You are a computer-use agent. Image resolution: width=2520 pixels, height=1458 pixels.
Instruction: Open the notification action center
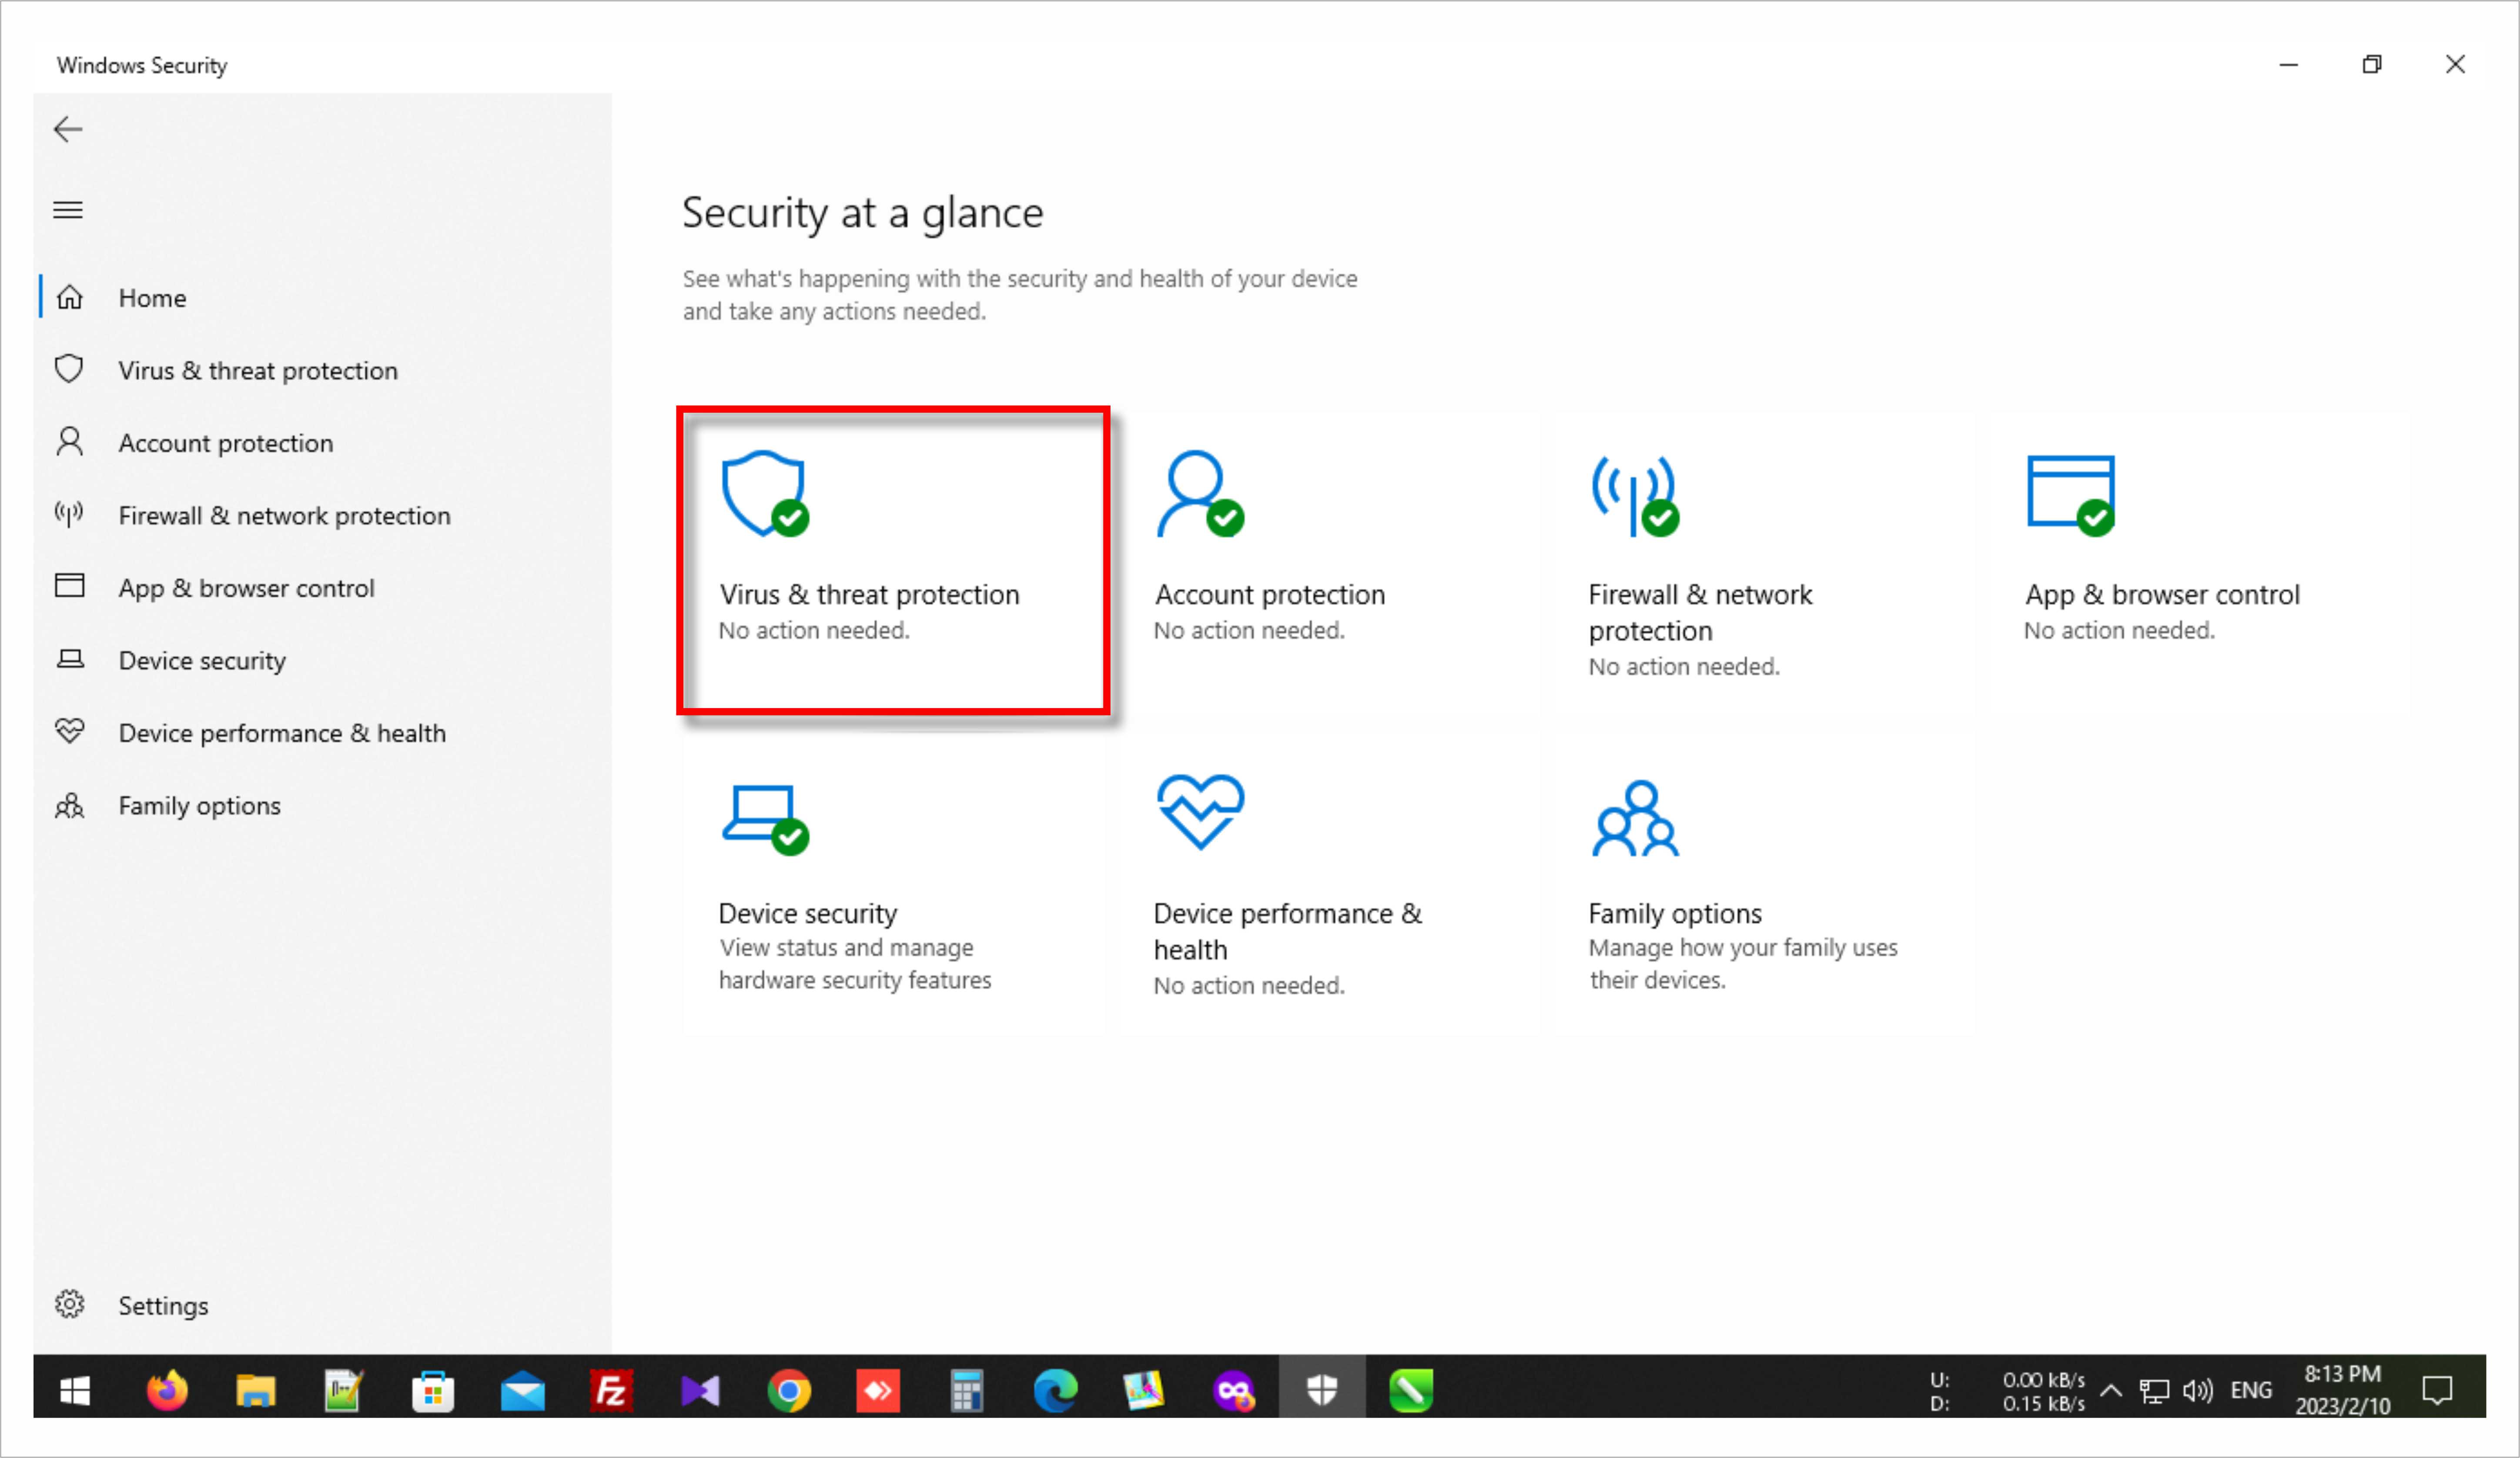point(2437,1390)
